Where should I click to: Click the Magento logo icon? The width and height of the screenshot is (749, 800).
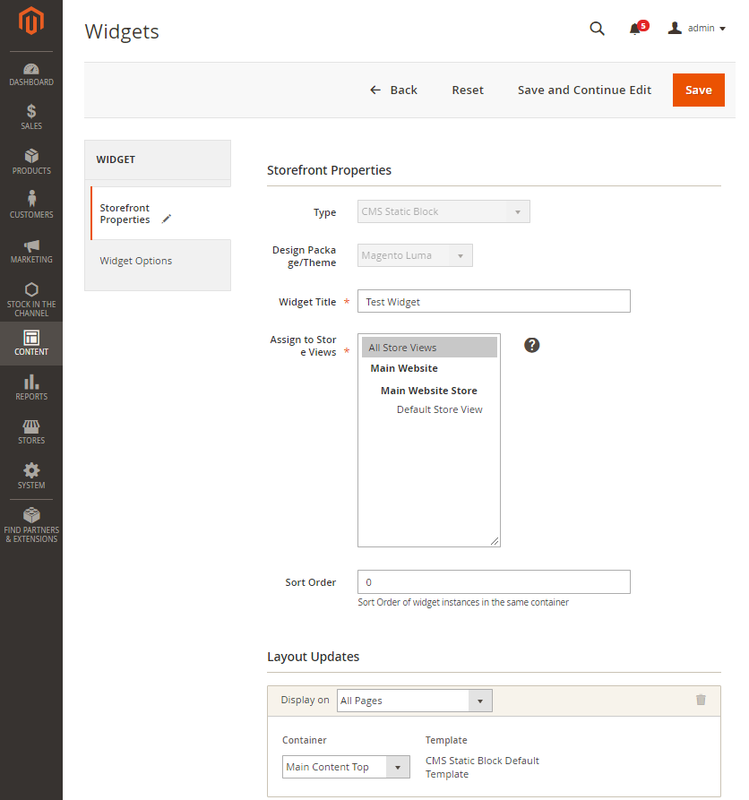tap(31, 22)
